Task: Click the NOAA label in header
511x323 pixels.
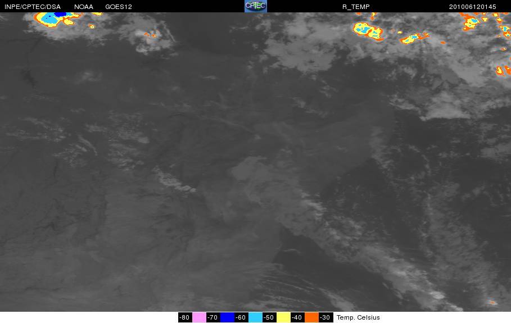Action: [84, 7]
